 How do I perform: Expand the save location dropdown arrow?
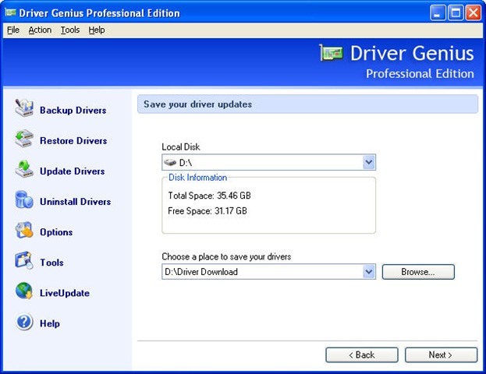(368, 271)
